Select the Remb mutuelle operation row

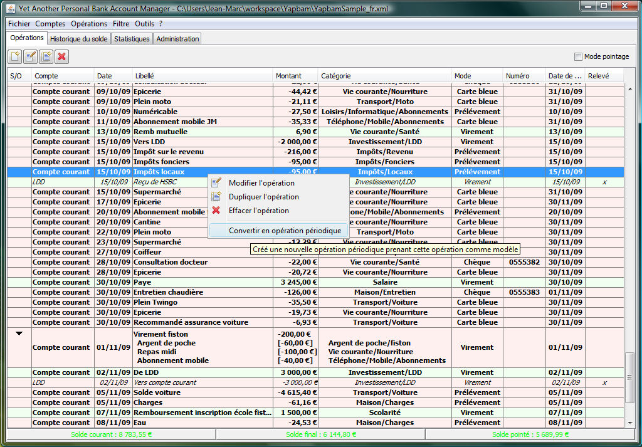(x=315, y=132)
